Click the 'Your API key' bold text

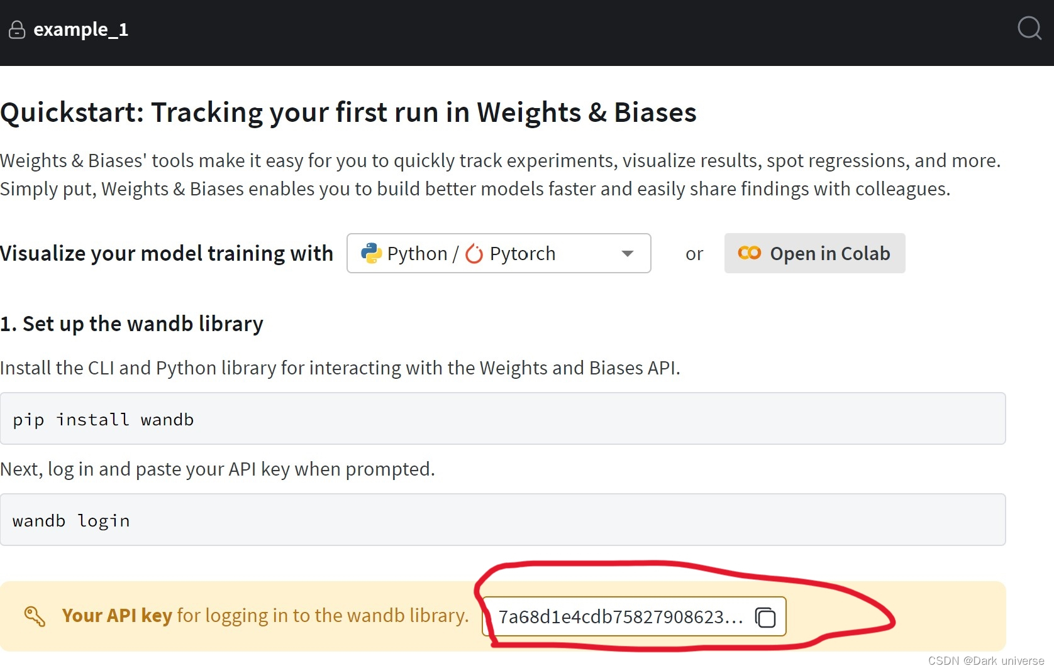(x=117, y=615)
